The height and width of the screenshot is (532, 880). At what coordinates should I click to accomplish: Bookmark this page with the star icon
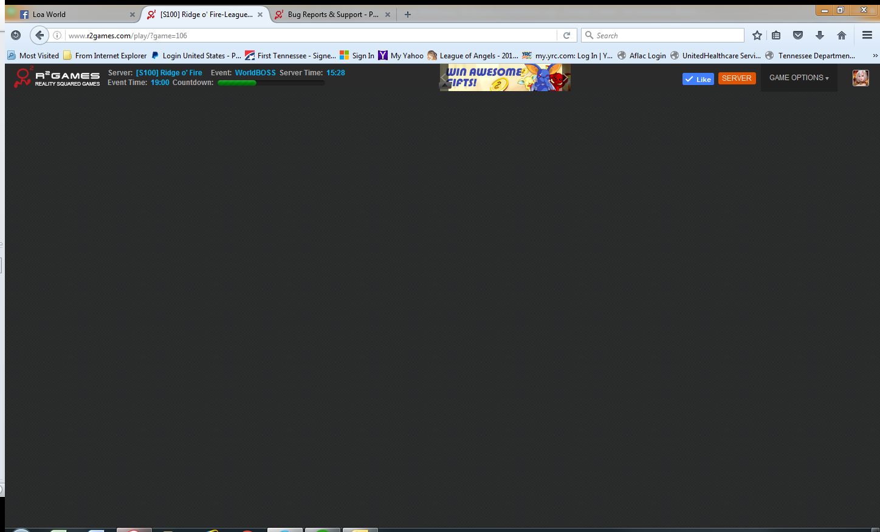point(757,35)
